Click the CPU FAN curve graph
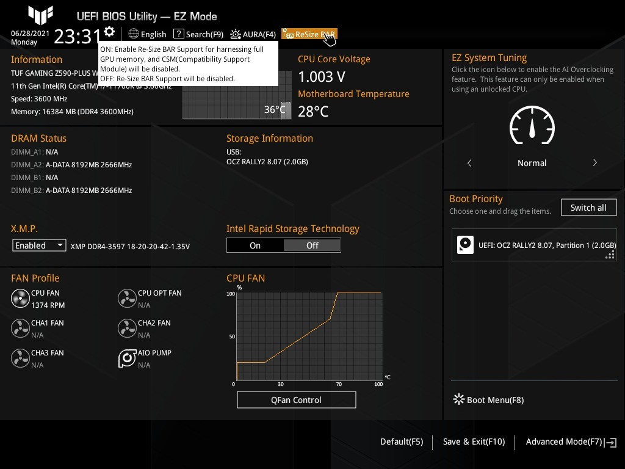 pyautogui.click(x=309, y=336)
